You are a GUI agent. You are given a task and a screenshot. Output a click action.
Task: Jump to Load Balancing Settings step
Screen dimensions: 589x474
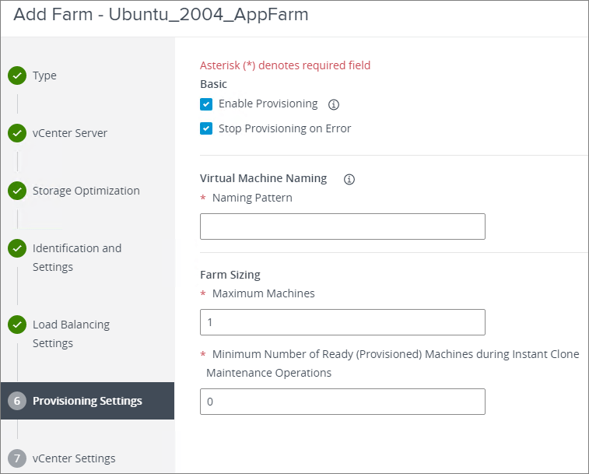pyautogui.click(x=71, y=333)
